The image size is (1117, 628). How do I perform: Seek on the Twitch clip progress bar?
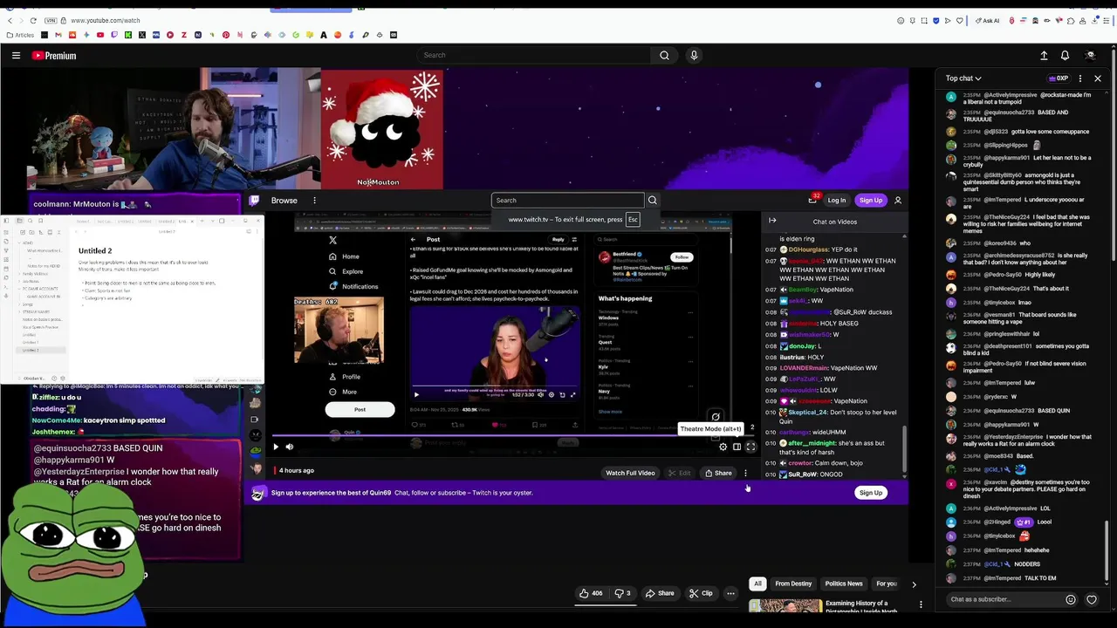click(512, 435)
